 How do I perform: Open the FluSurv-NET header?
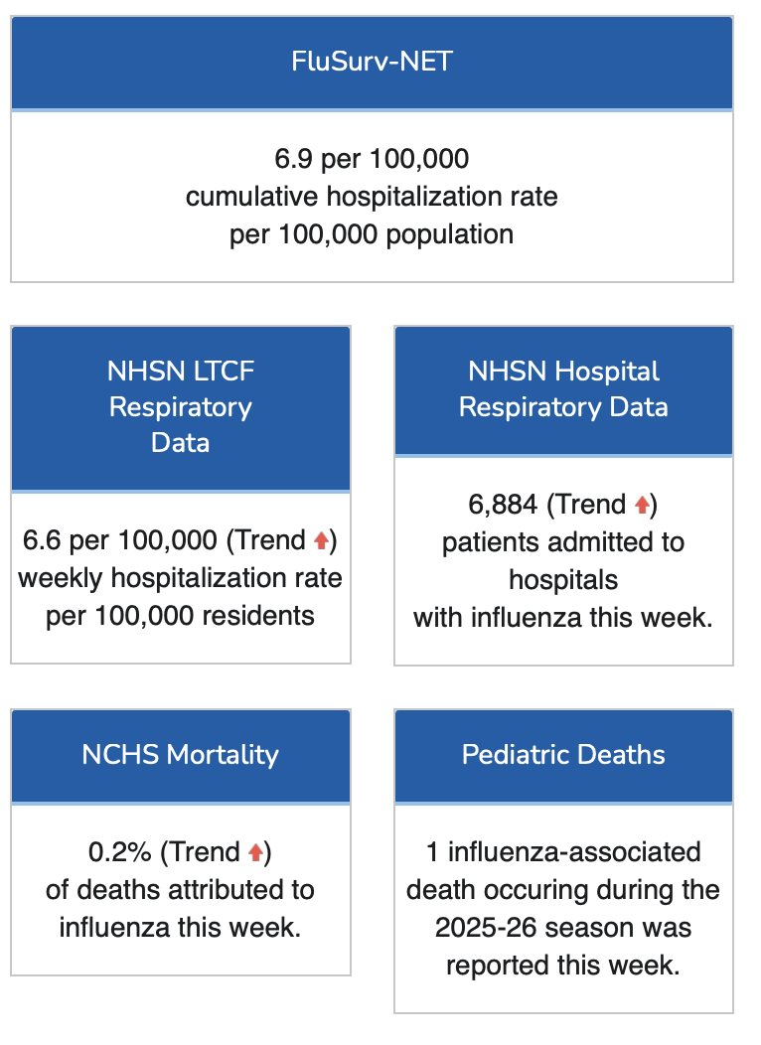click(372, 62)
